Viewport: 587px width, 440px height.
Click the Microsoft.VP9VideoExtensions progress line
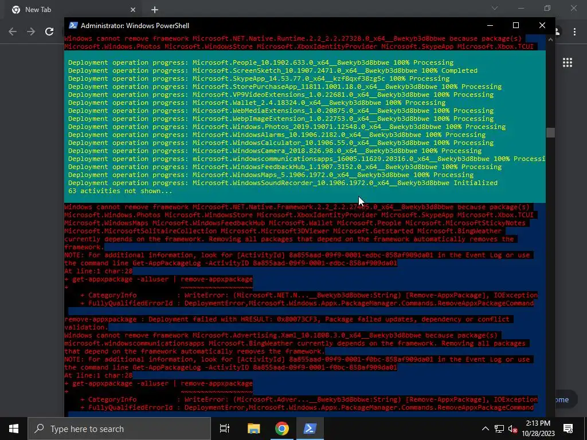[x=281, y=95]
